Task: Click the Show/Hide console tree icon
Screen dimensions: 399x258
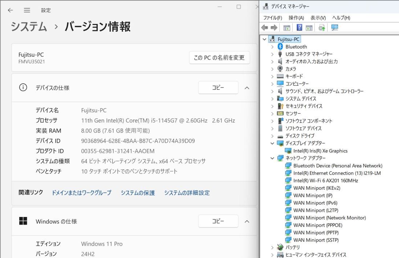Action: pos(286,28)
